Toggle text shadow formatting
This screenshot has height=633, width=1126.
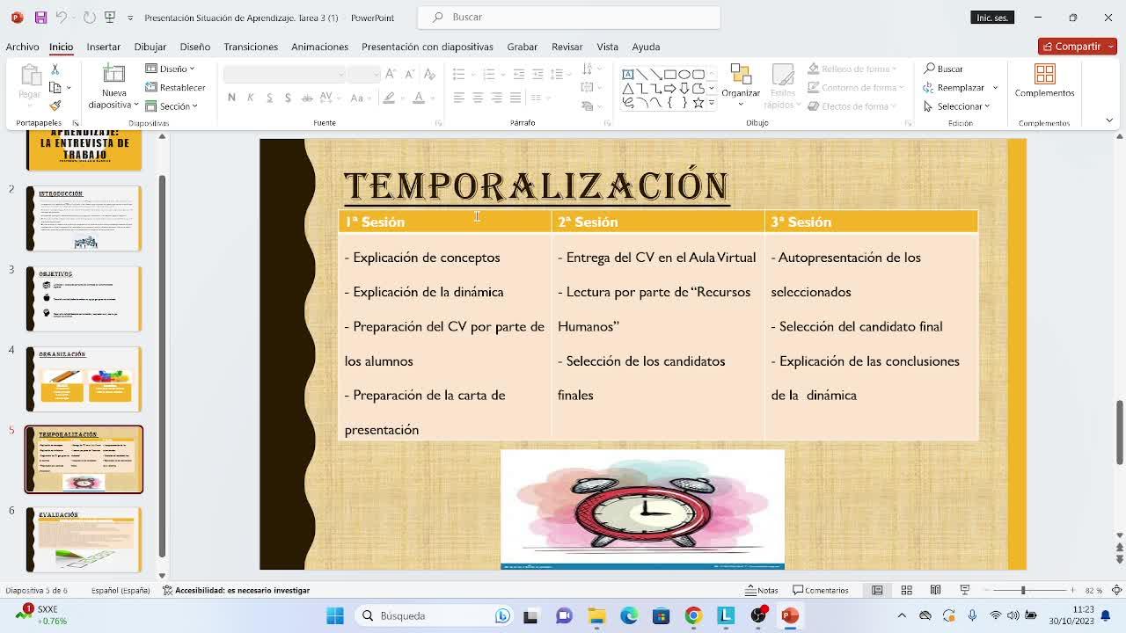pos(288,98)
